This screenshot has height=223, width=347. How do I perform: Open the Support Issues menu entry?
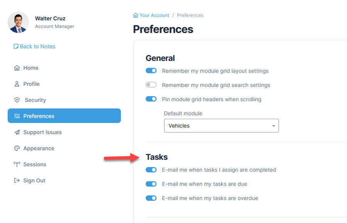[x=42, y=132]
